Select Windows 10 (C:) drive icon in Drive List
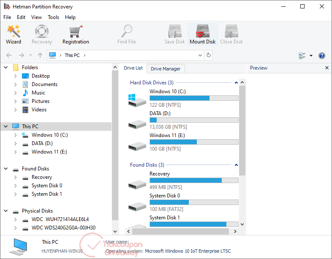 (137, 100)
